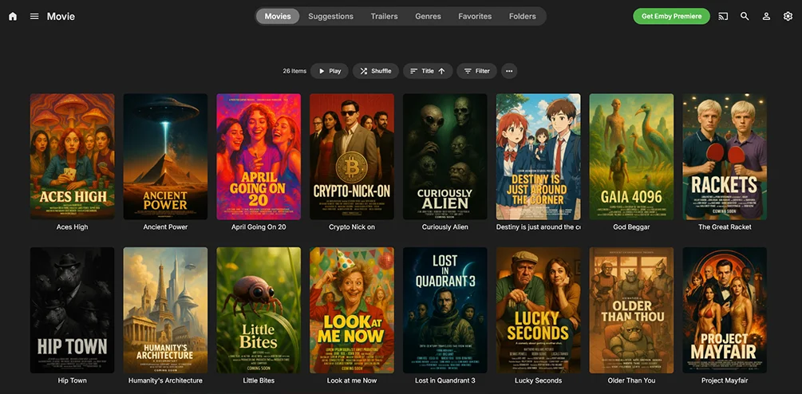Click the cast to device icon
This screenshot has height=394, width=802.
[x=723, y=16]
